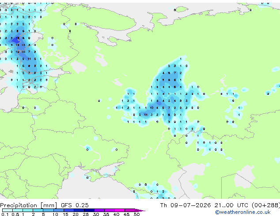Select the 35–40 mm legend color swatch
The height and width of the screenshot is (216, 280).
coord(109,210)
